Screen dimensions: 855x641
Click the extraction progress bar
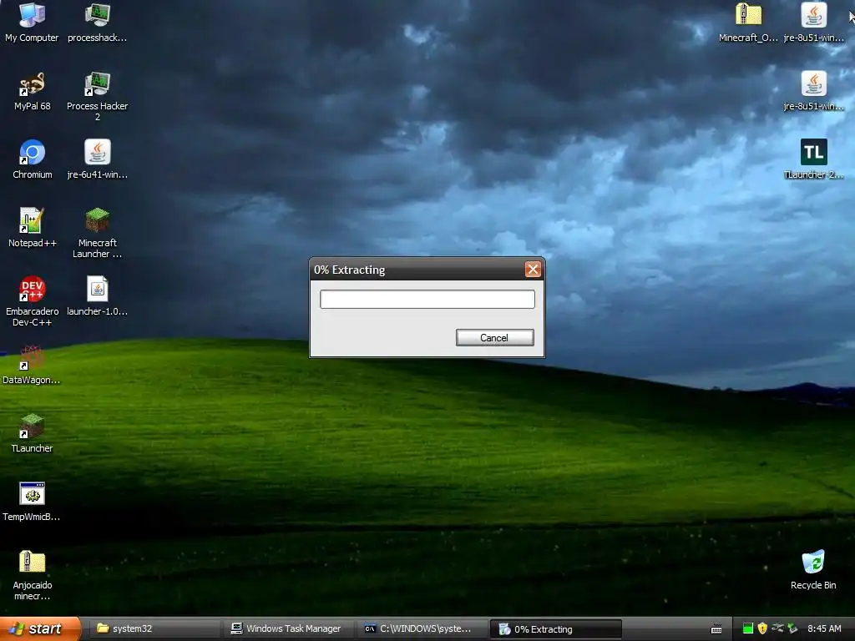coord(427,300)
